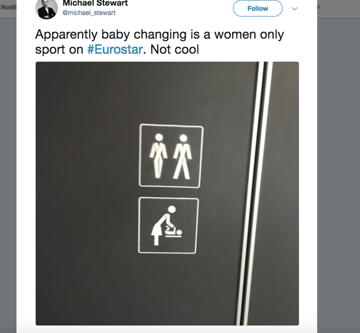Open the #Eurostar hashtag link
Screen dimensions: 360x333
(x=115, y=50)
